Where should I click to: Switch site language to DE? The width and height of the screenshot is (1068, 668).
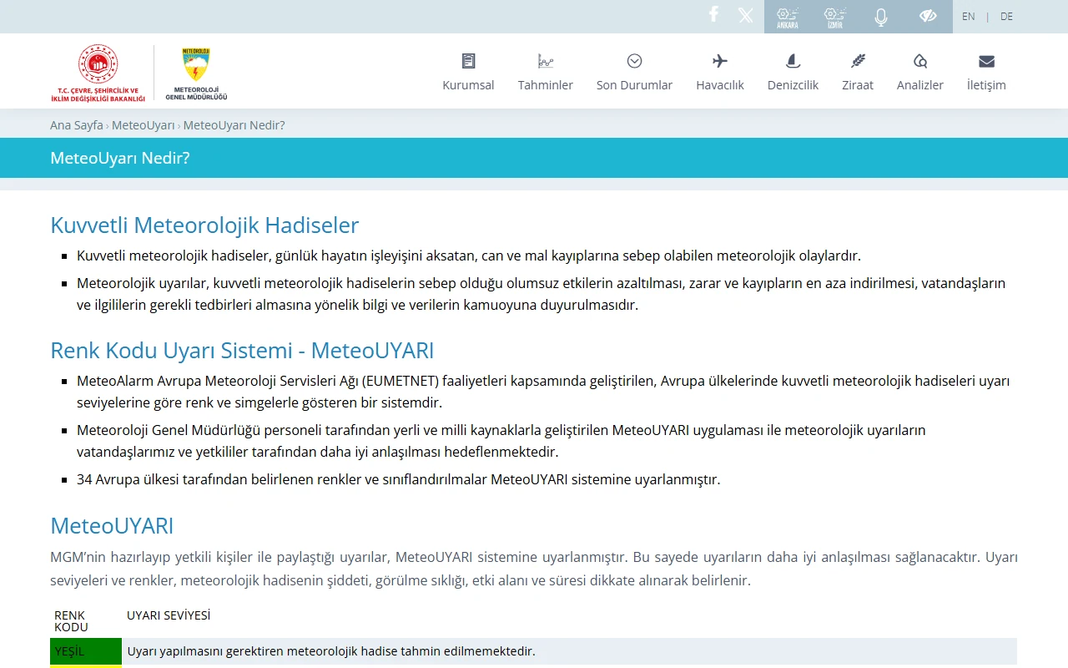click(x=1007, y=17)
